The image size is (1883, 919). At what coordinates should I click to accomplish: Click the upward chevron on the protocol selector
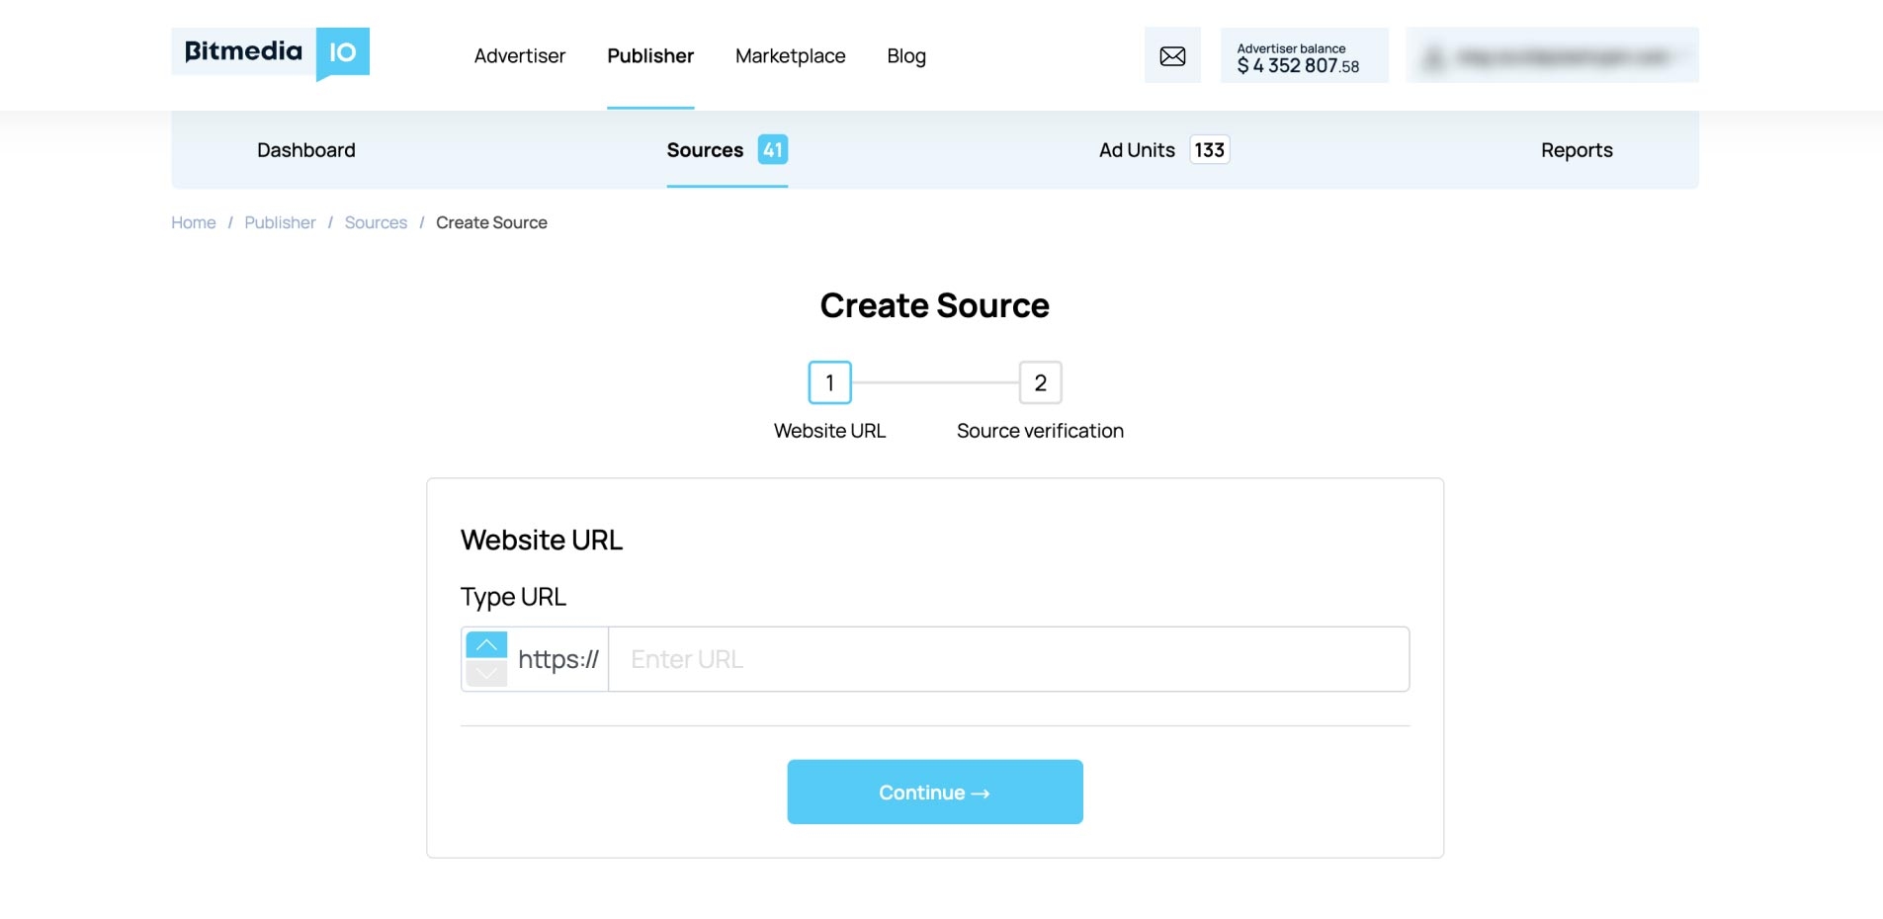[x=486, y=644]
